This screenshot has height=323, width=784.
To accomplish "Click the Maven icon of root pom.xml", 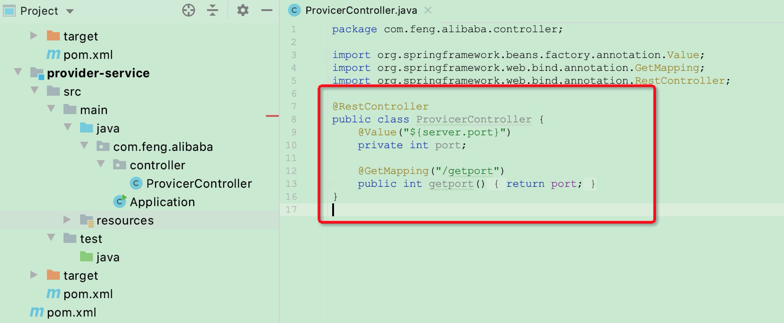I will [37, 312].
